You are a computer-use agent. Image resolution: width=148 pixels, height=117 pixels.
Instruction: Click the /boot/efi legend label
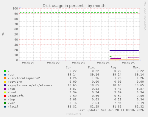click(16, 96)
